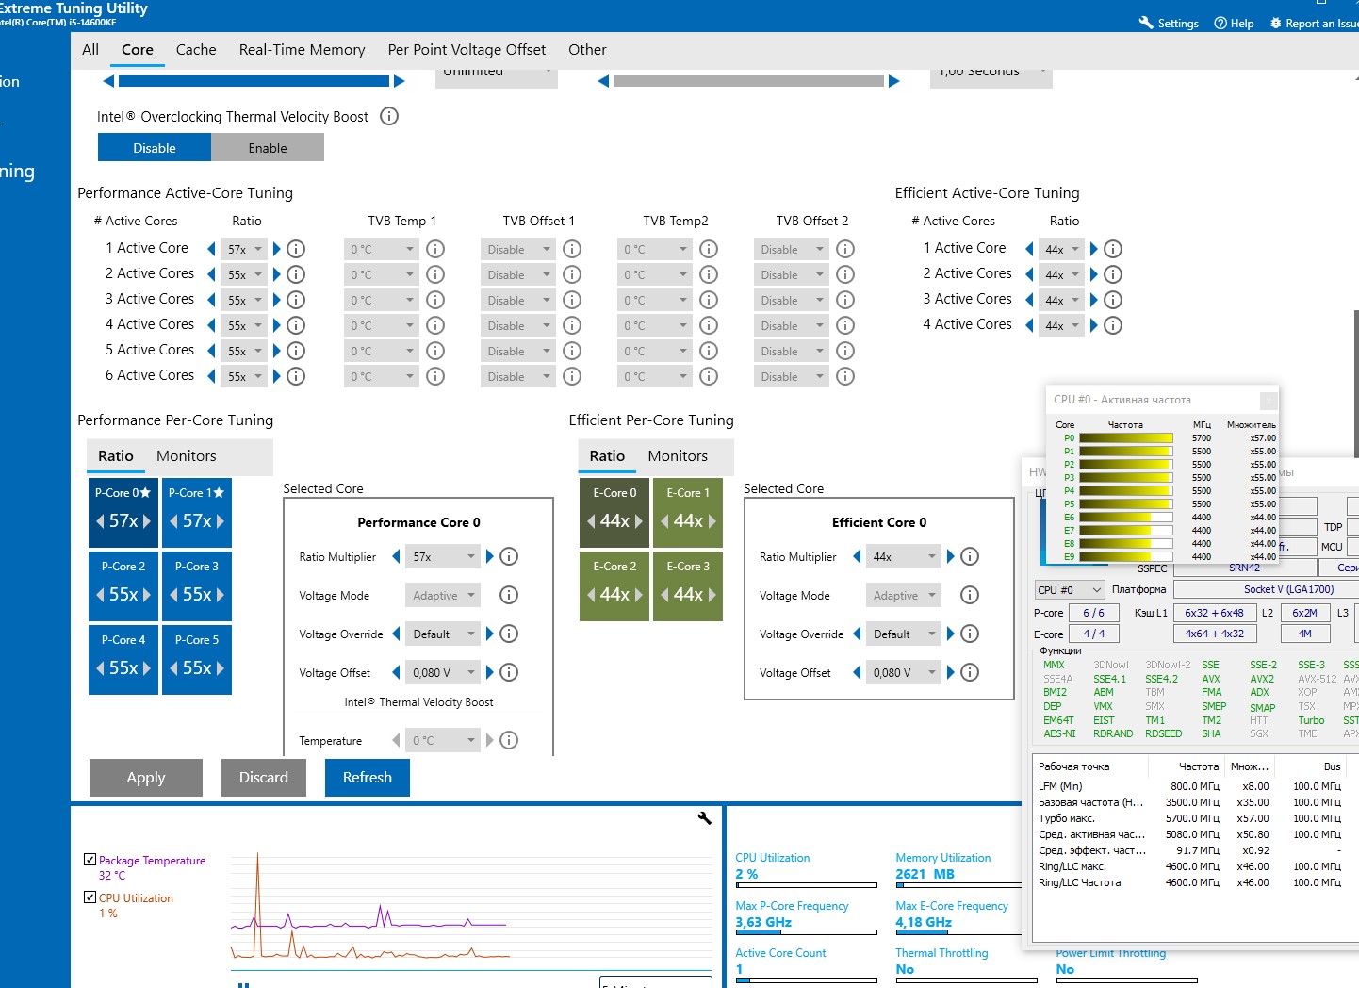1359x988 pixels.
Task: Show info for Performance Core 0 Voltage Offset
Action: (509, 672)
